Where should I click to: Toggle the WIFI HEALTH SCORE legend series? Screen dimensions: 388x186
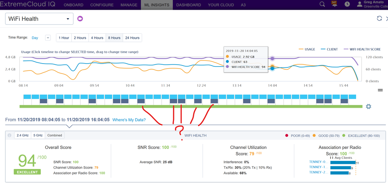[x=362, y=49]
